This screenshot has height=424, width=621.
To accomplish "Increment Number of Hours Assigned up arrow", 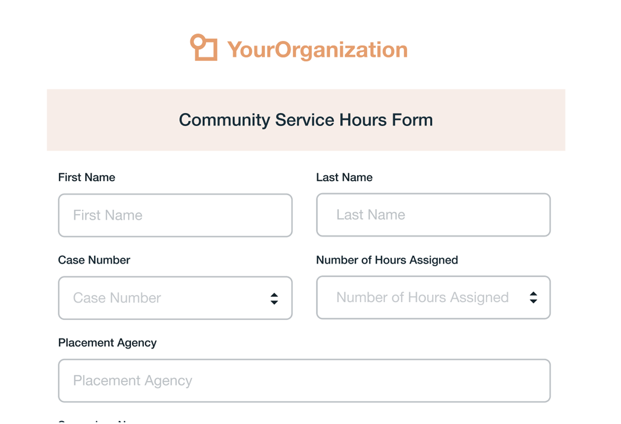I will tap(534, 294).
